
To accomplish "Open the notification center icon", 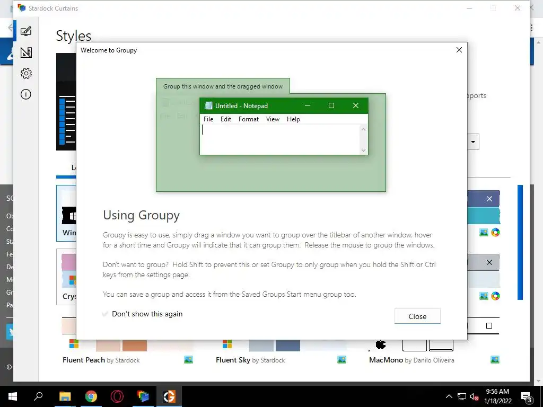I will [x=526, y=396].
